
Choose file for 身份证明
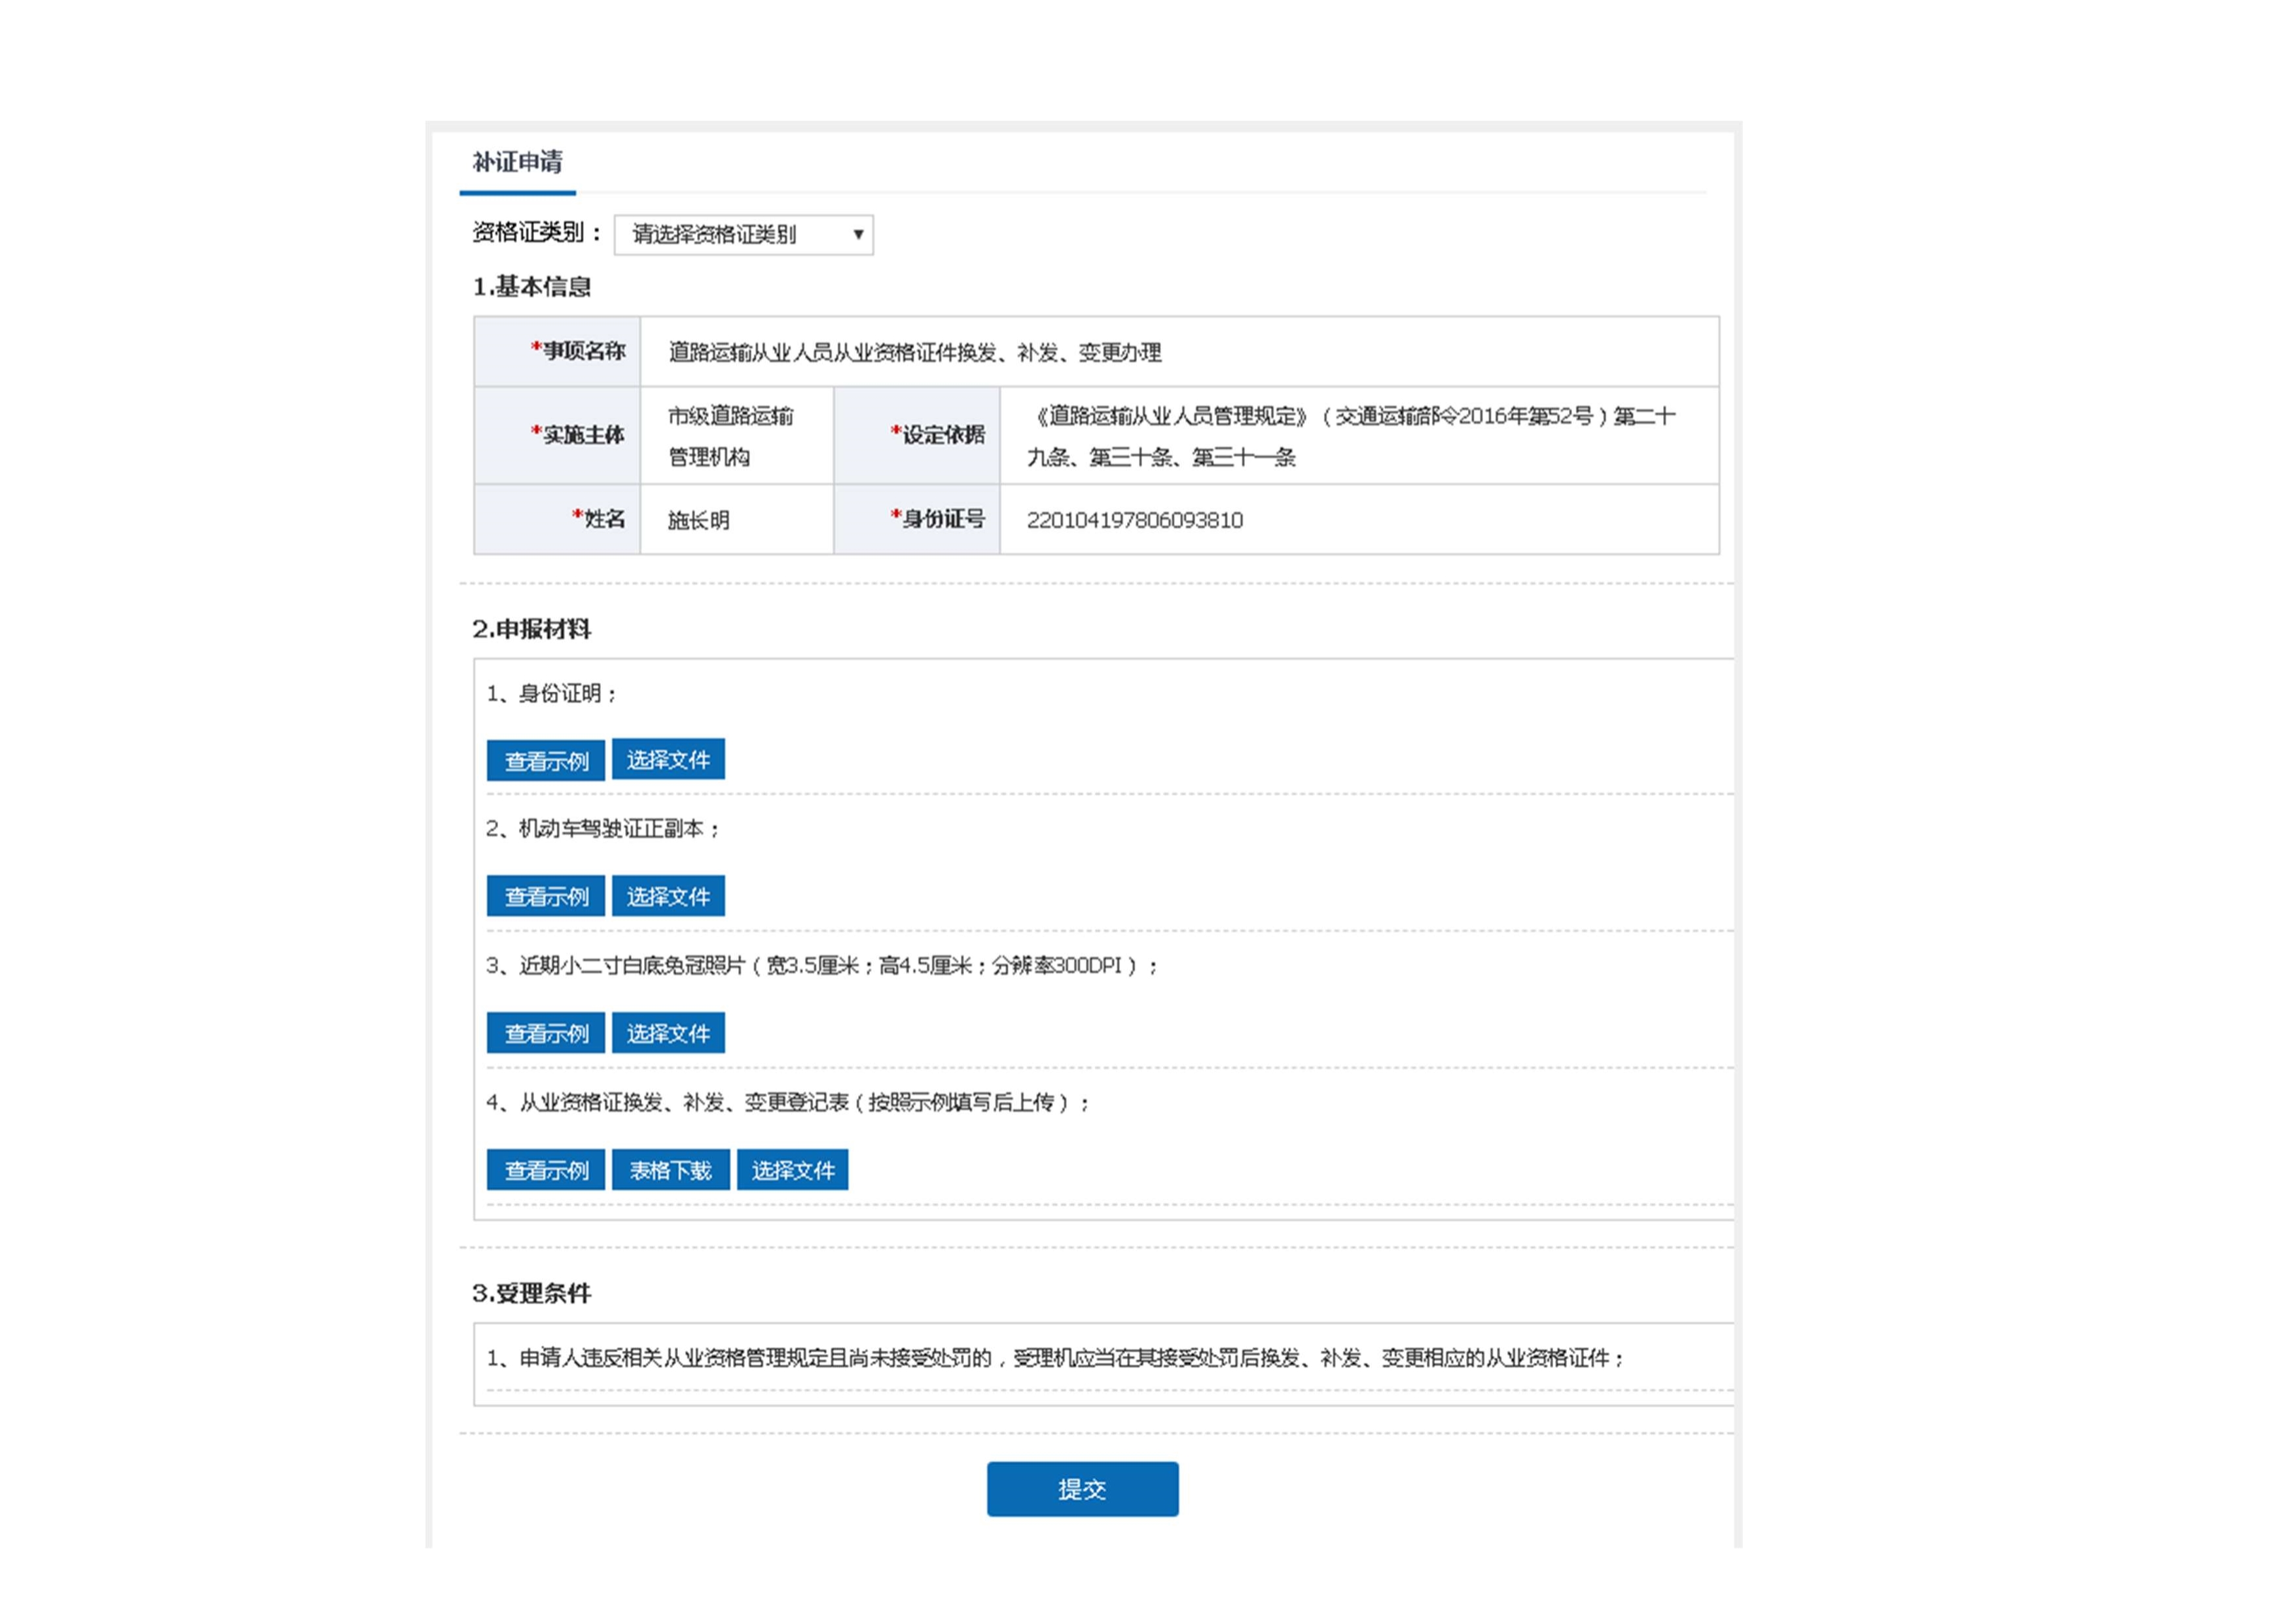pos(668,760)
